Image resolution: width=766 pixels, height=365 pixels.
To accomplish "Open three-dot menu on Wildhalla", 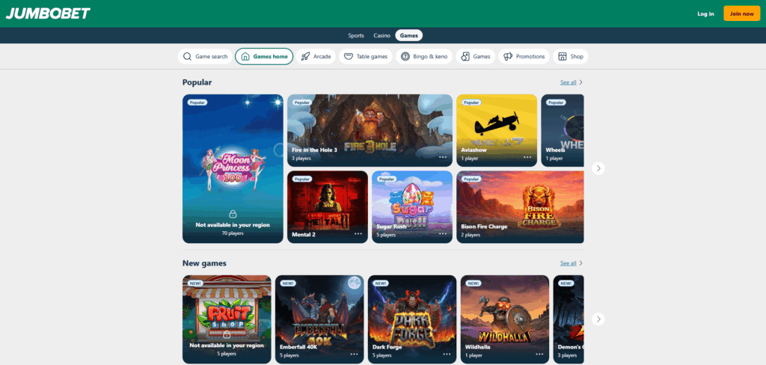I will pyautogui.click(x=539, y=355).
